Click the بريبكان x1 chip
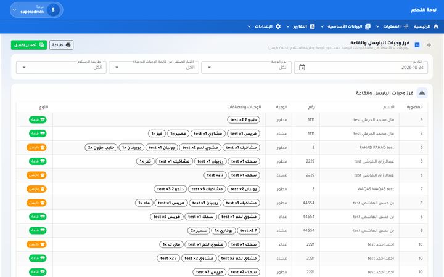This screenshot has height=277, width=444. 131,147
